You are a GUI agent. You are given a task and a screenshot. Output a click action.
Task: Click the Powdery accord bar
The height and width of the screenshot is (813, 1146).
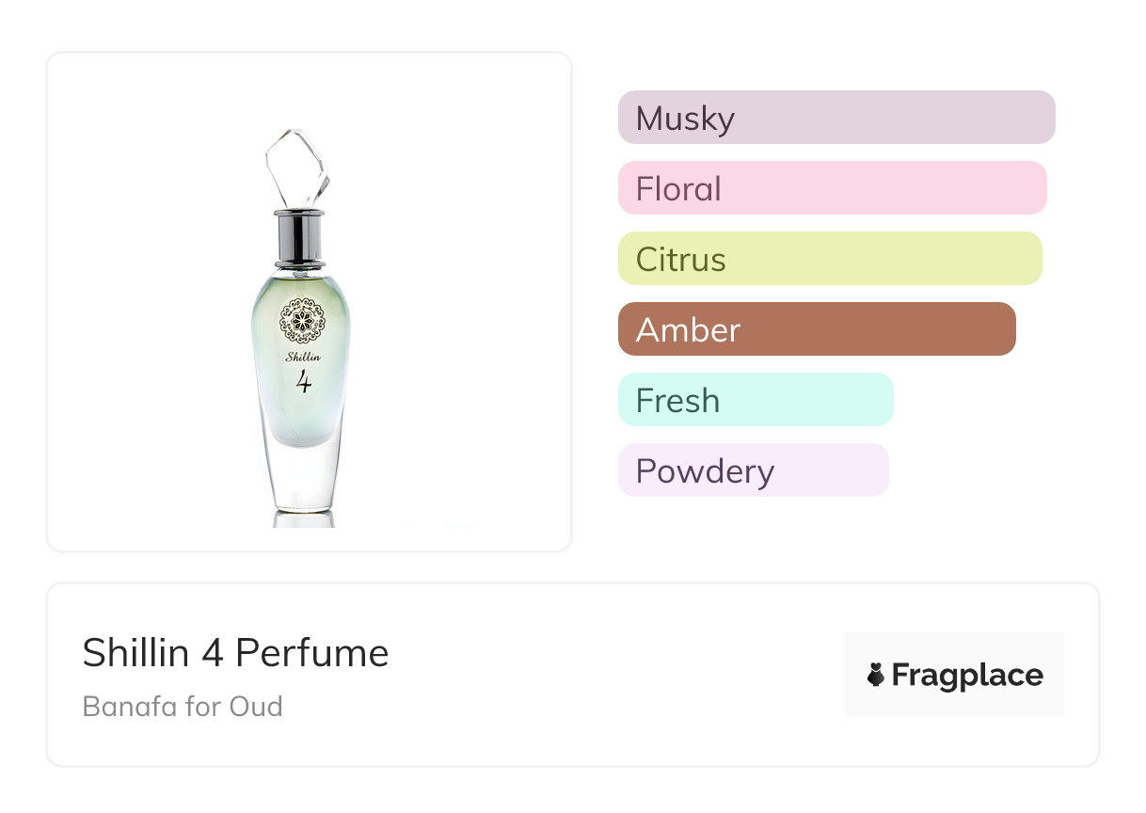tap(753, 470)
